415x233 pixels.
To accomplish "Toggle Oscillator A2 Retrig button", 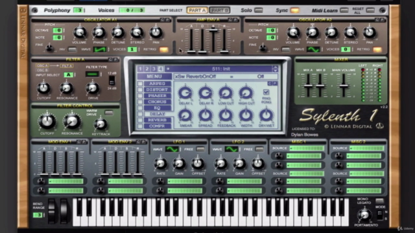I will [x=377, y=49].
